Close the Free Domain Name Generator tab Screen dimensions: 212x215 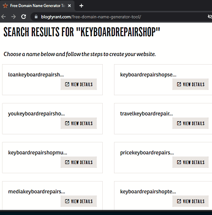click(x=69, y=6)
